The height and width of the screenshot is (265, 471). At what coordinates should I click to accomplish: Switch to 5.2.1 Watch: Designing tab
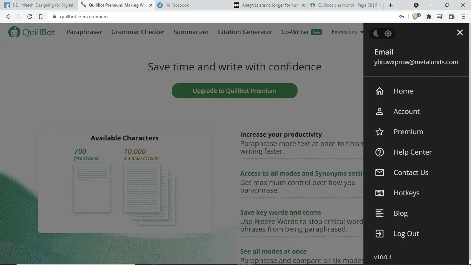(x=39, y=5)
